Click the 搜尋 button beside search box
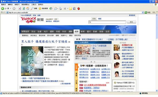 [x=131, y=22]
